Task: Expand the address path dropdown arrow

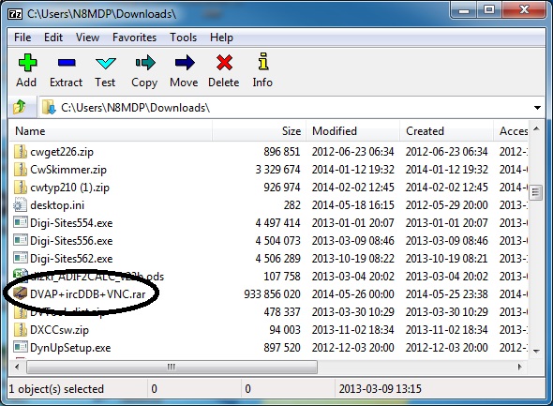Action: (x=537, y=108)
